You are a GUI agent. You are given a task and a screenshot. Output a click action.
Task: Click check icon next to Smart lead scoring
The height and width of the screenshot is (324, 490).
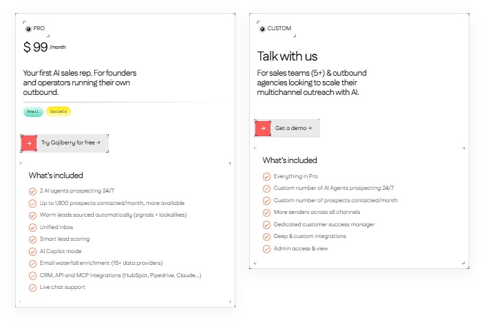[x=32, y=239]
